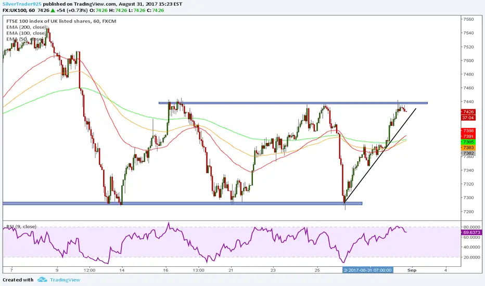Click the orange 7383 EMA value tag

(468, 148)
